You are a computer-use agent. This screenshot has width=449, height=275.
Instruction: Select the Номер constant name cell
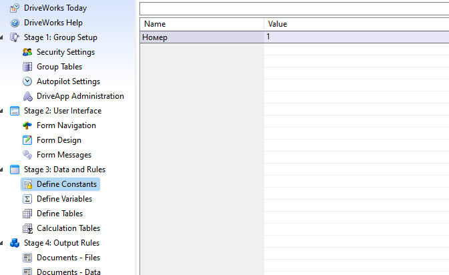pos(202,37)
